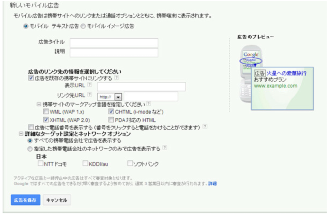
Task: Tick the NTTドコモ carrier checkbox
Action: (40, 164)
